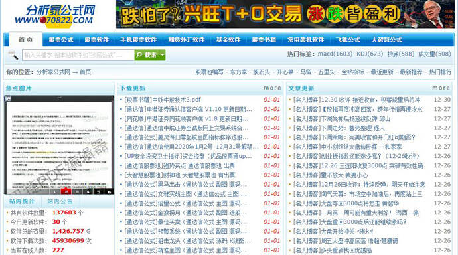This screenshot has width=458, height=255.
Task: Switch to the 站内公告 tab
Action: [60, 201]
